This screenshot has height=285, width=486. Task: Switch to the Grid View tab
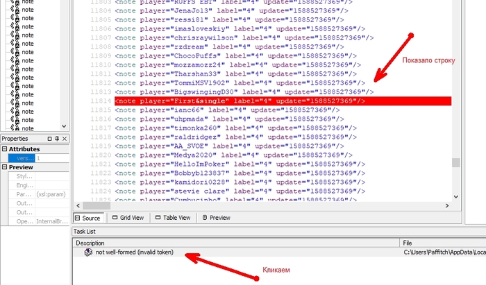128,218
